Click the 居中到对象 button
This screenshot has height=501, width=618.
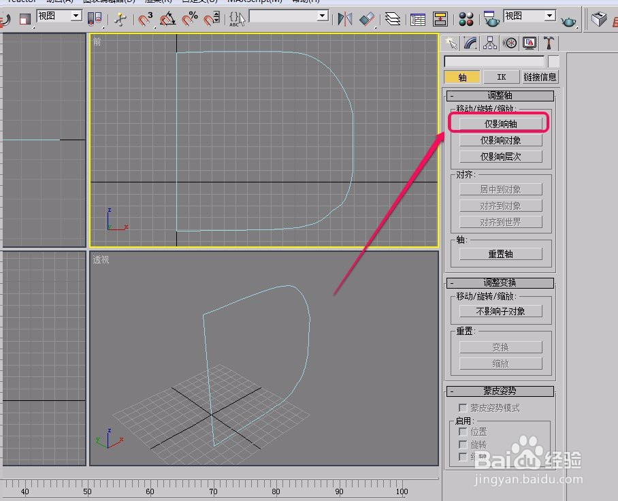(500, 190)
